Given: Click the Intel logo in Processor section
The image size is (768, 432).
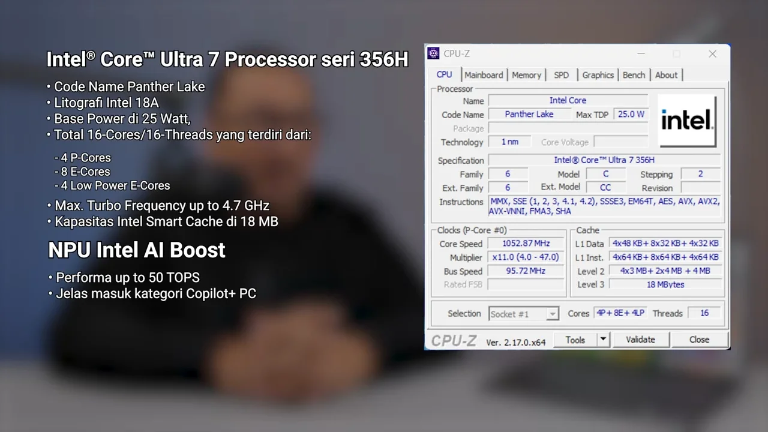Looking at the screenshot, I should pyautogui.click(x=687, y=121).
